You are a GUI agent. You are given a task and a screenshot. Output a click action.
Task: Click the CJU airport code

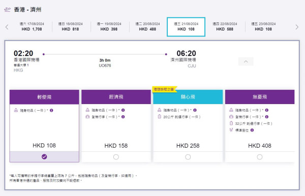[192, 66]
